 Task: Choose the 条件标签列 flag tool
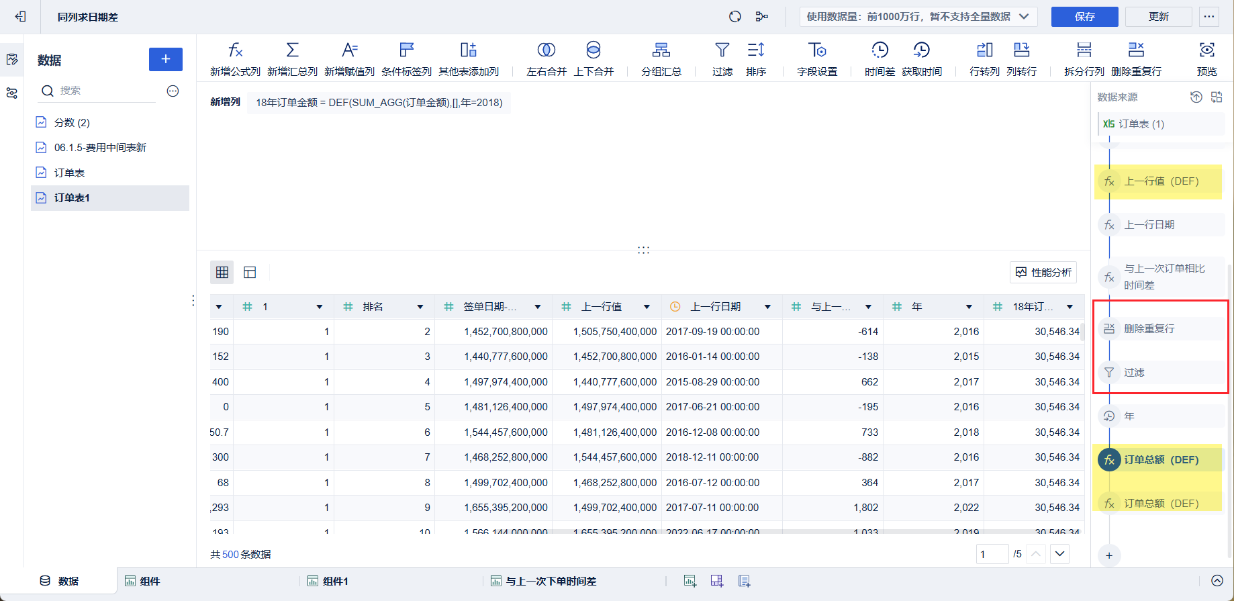406,58
